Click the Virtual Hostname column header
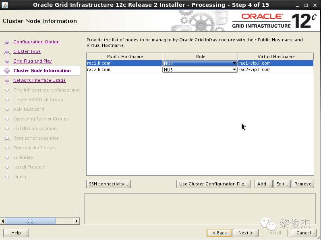The width and height of the screenshot is (321, 240). (x=276, y=57)
